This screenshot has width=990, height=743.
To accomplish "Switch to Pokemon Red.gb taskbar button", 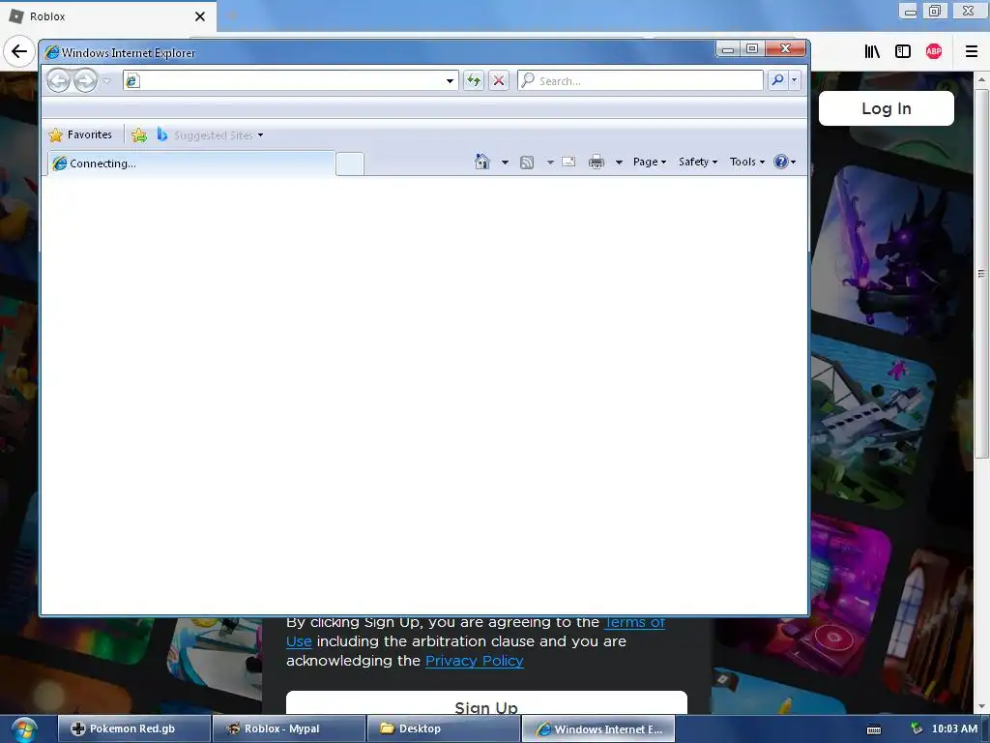I will (x=133, y=728).
